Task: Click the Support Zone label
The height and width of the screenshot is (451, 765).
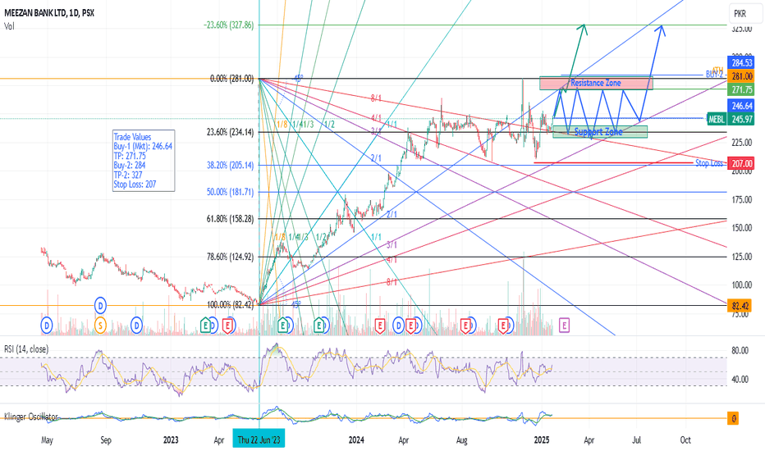Action: [598, 132]
